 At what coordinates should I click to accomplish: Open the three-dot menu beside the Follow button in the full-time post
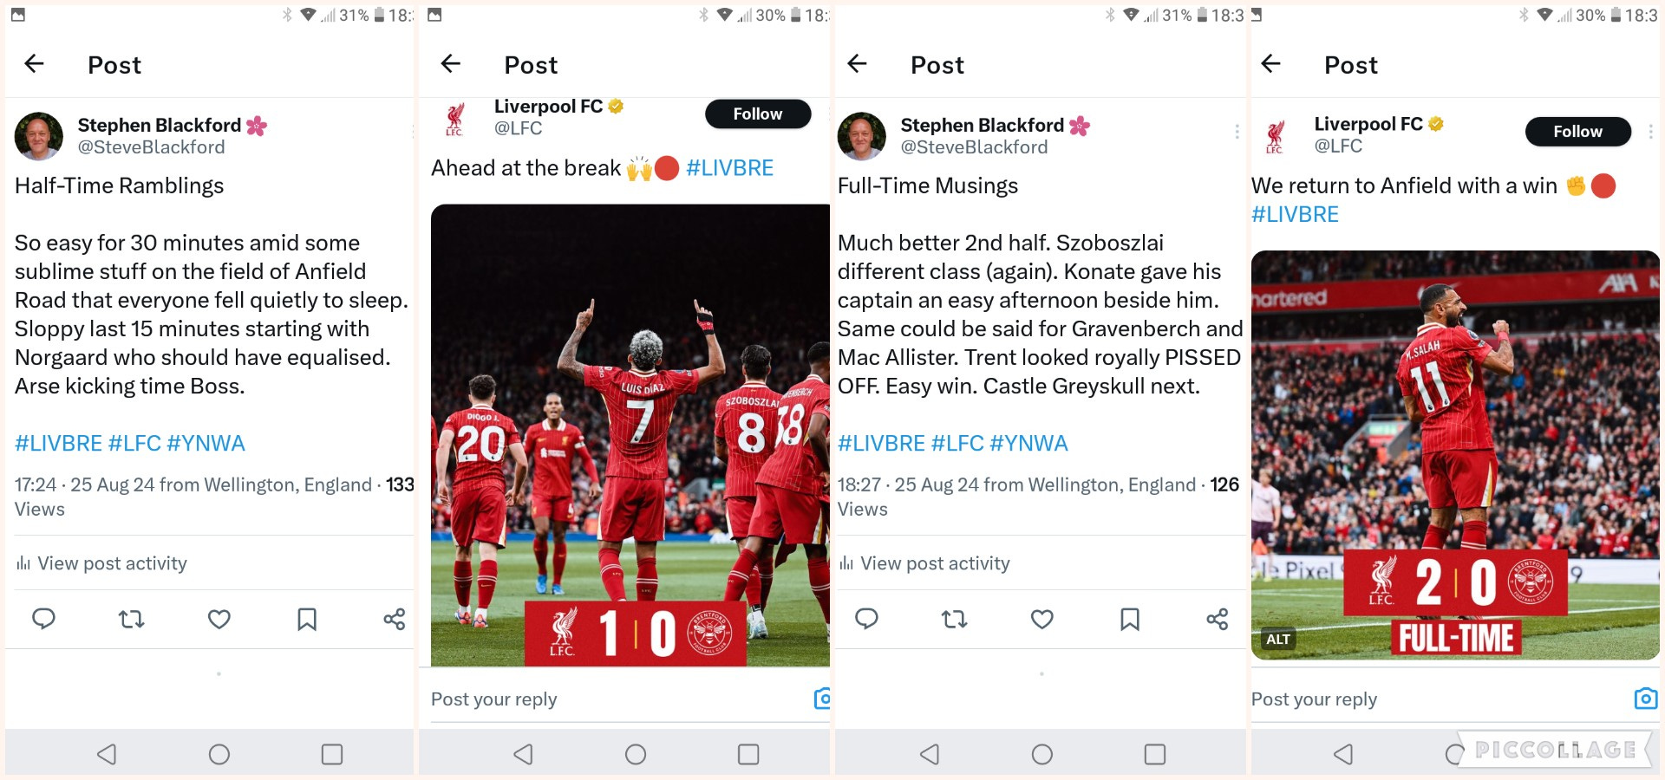pos(1650,132)
